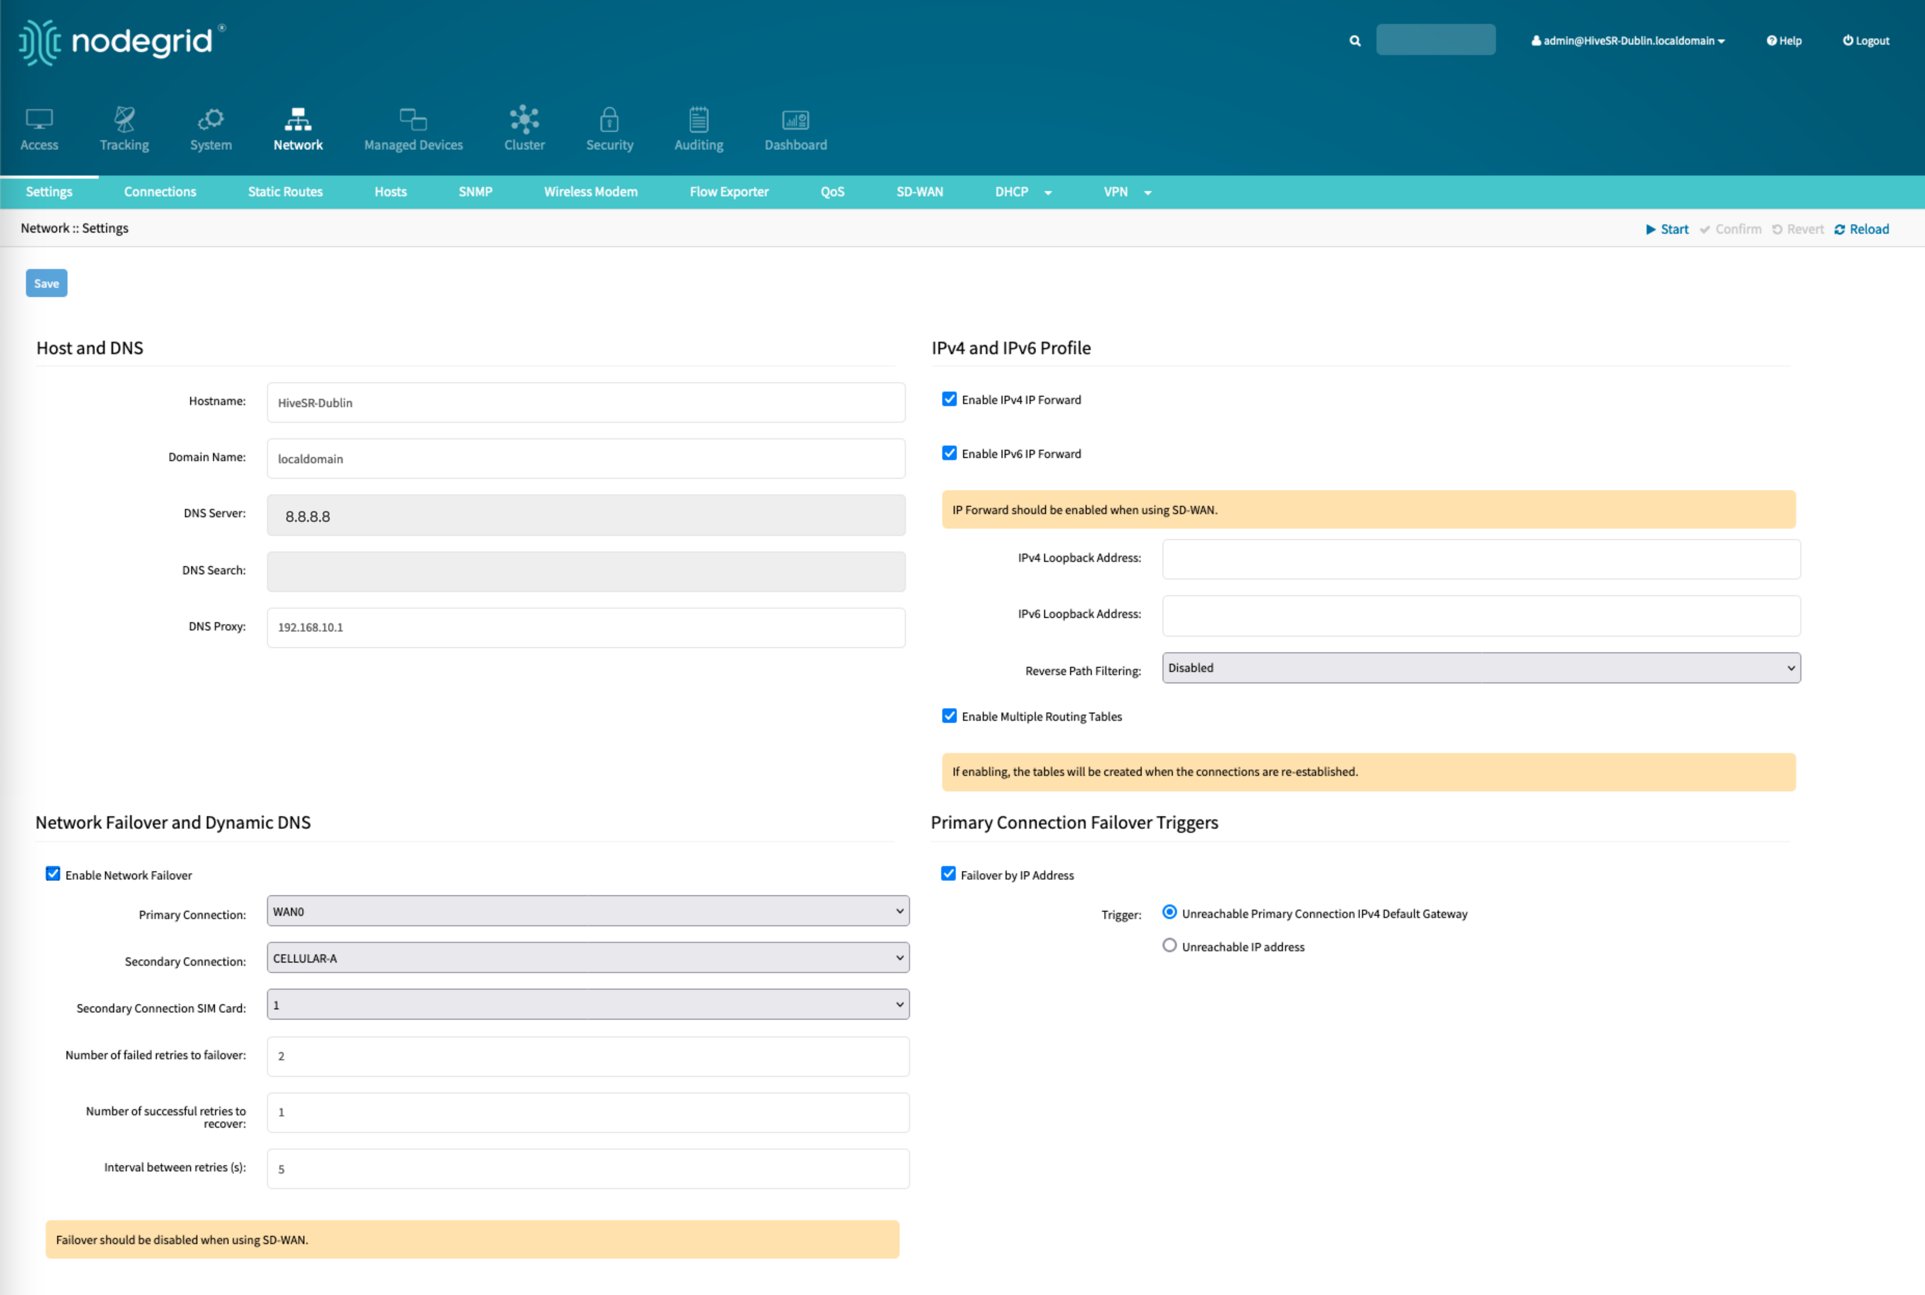Click the Save button
The image size is (1925, 1295).
point(46,283)
